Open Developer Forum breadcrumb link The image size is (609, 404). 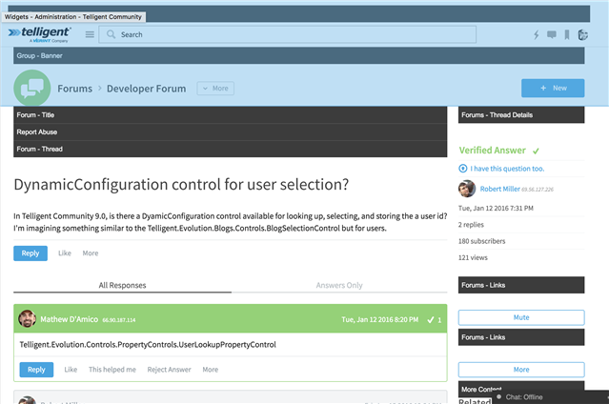tap(147, 89)
